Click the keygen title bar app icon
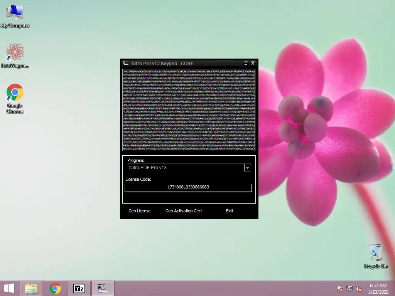The image size is (395, 296). point(126,63)
